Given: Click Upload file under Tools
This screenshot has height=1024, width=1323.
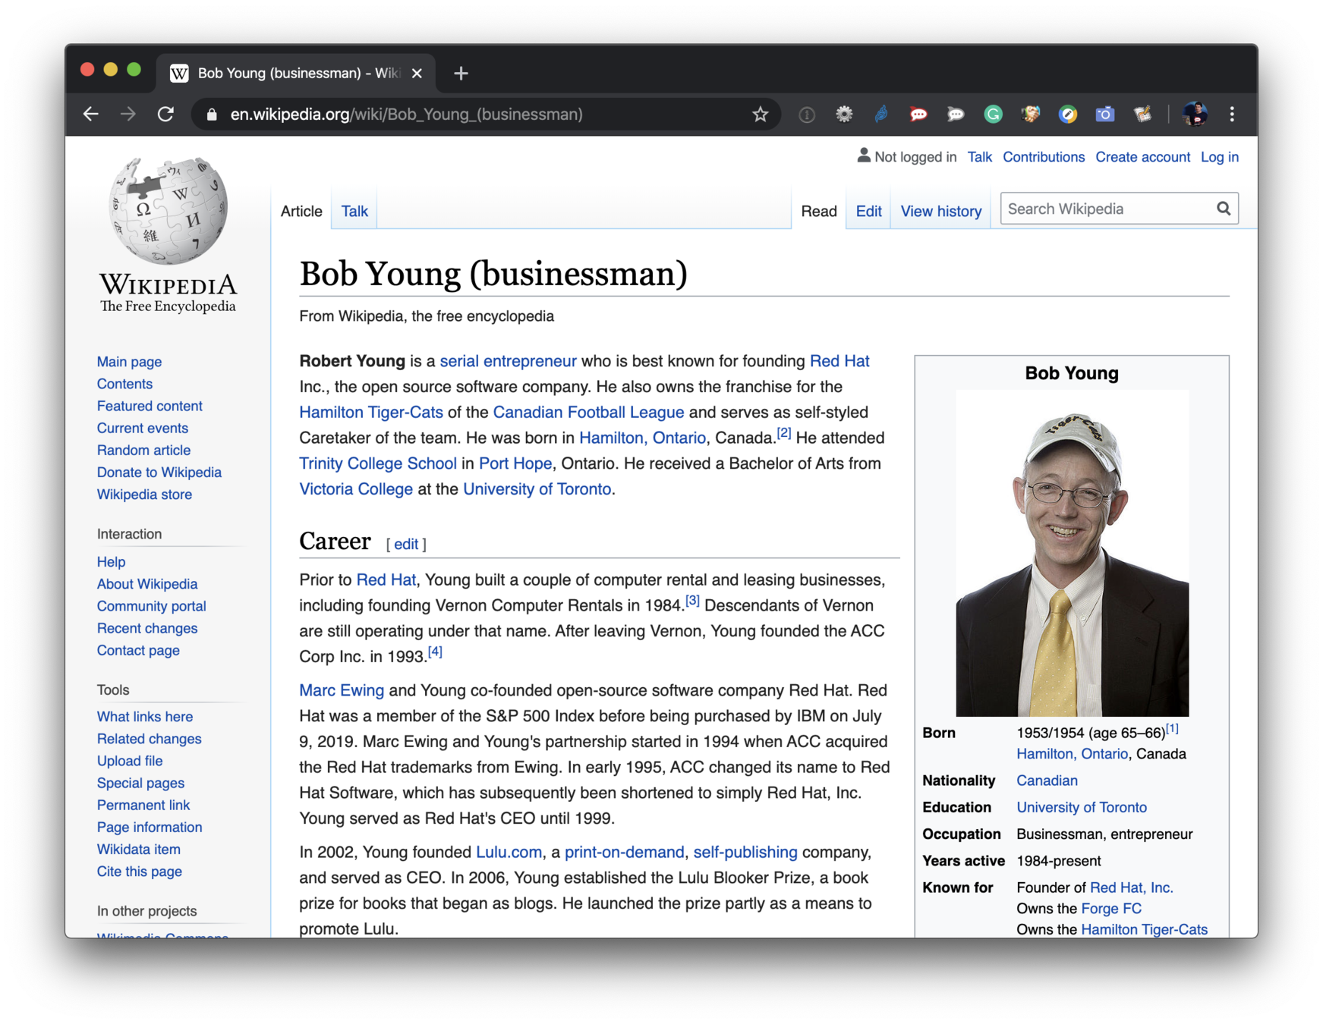Looking at the screenshot, I should (130, 760).
